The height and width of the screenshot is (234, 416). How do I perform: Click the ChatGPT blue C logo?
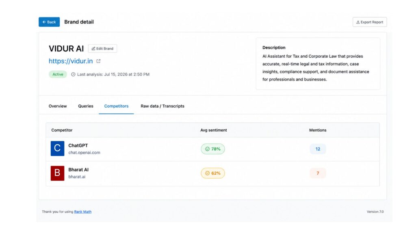(57, 149)
